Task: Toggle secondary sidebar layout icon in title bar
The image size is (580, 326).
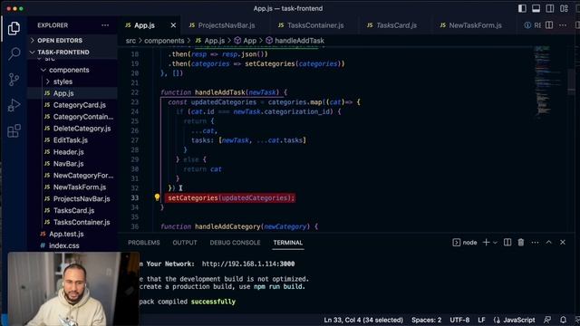Action: (550, 8)
